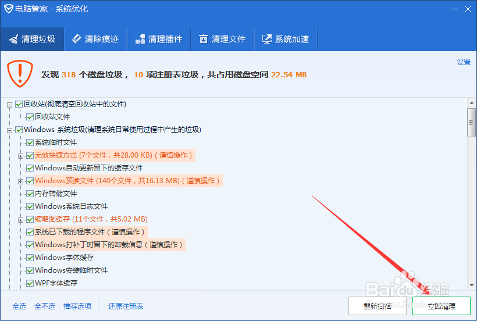Select the Windows字体缓存 row text

[65, 257]
